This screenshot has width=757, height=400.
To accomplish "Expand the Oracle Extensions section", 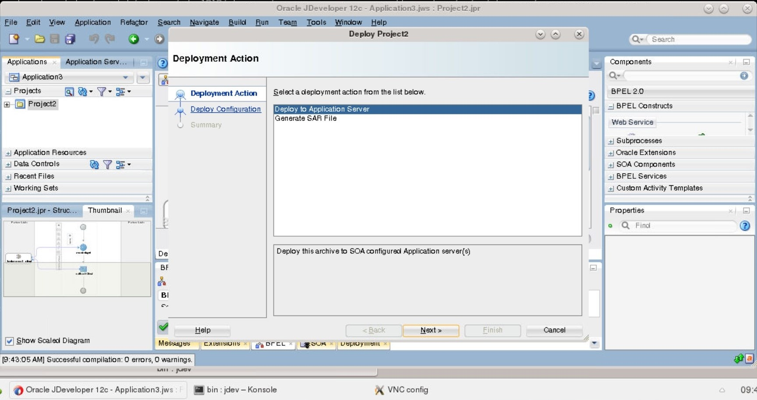I will tap(611, 153).
